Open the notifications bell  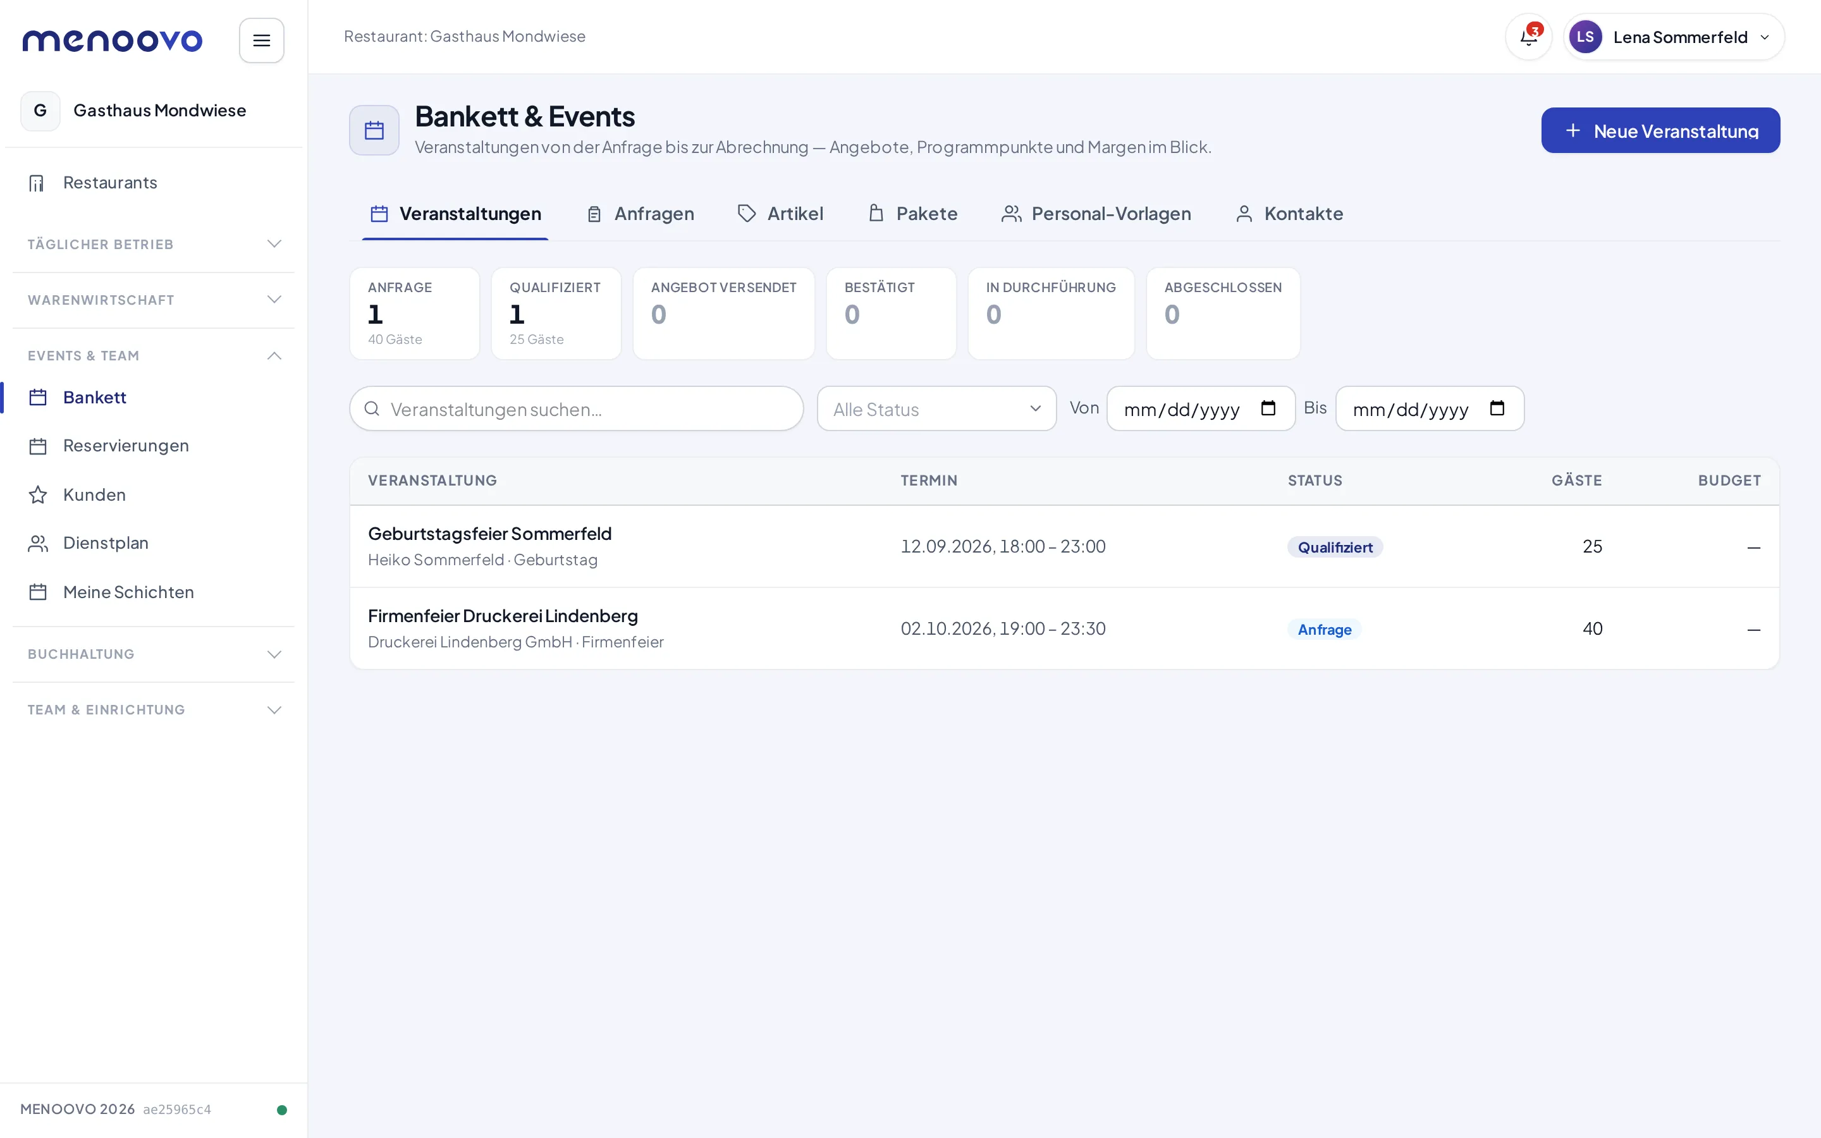pyautogui.click(x=1528, y=37)
